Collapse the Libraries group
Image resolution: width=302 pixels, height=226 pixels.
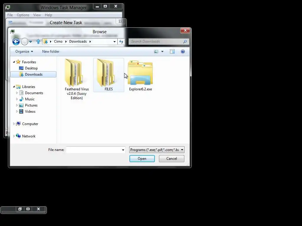(x=14, y=87)
